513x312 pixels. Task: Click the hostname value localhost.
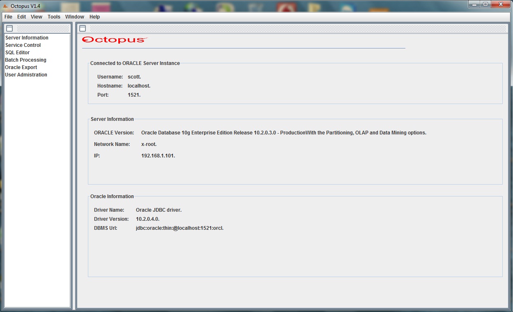click(139, 86)
